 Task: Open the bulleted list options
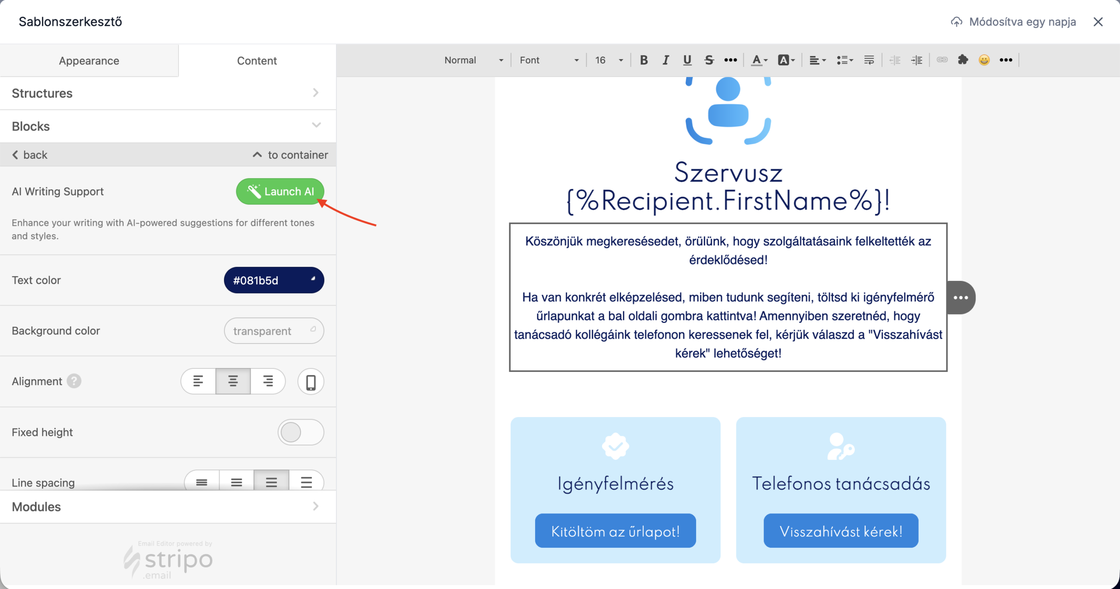pyautogui.click(x=844, y=60)
